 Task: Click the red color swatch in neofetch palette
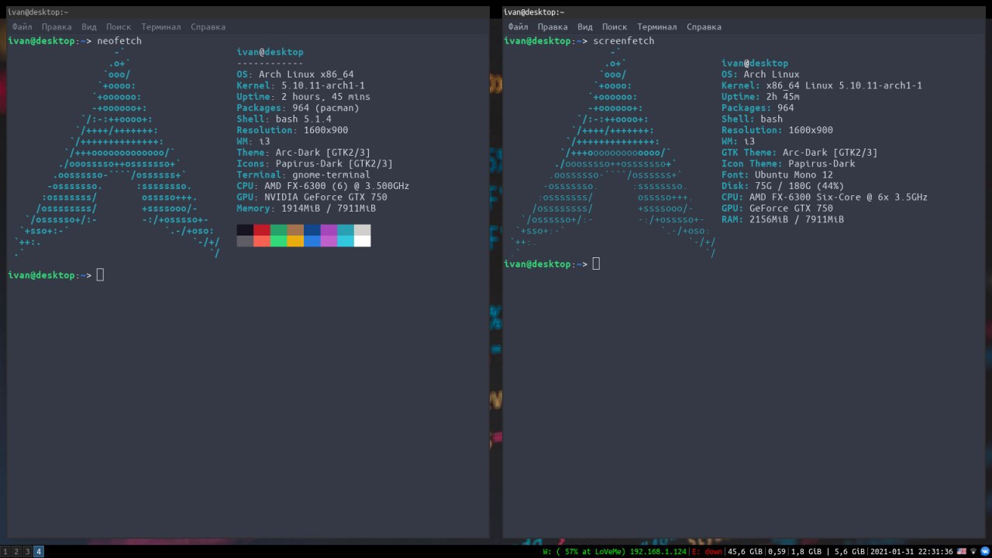pyautogui.click(x=262, y=230)
